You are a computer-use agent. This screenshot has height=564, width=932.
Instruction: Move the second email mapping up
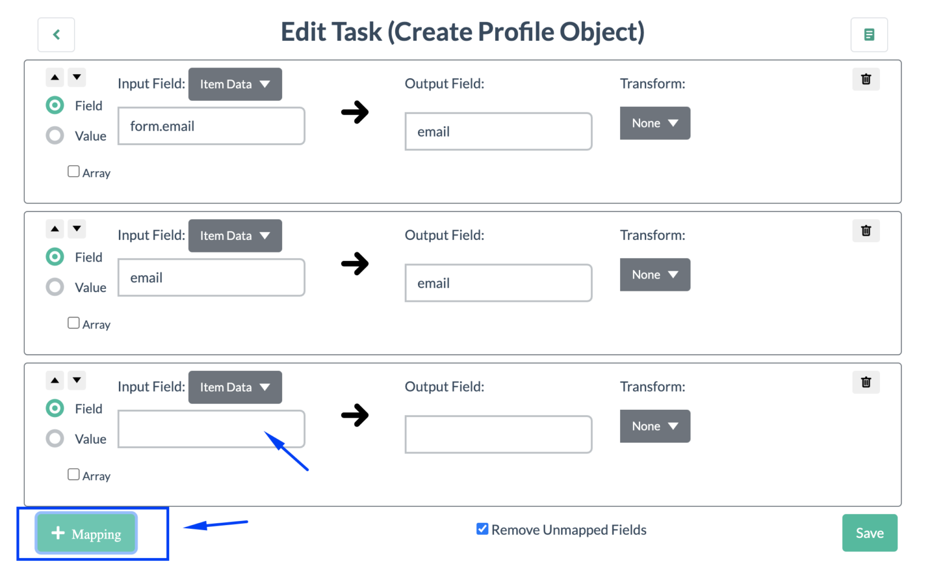(x=55, y=229)
